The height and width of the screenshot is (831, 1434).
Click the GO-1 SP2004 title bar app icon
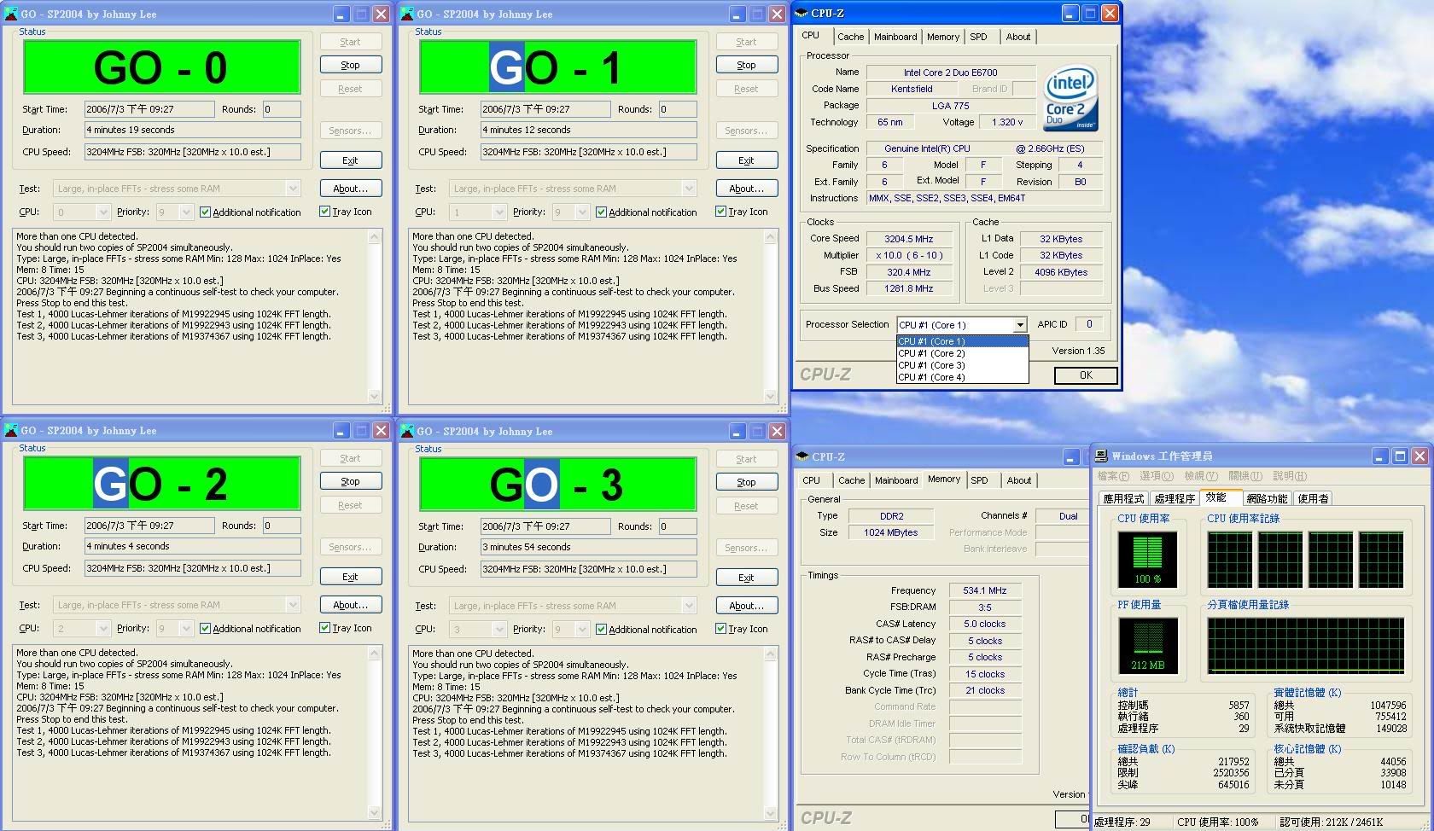tap(407, 14)
